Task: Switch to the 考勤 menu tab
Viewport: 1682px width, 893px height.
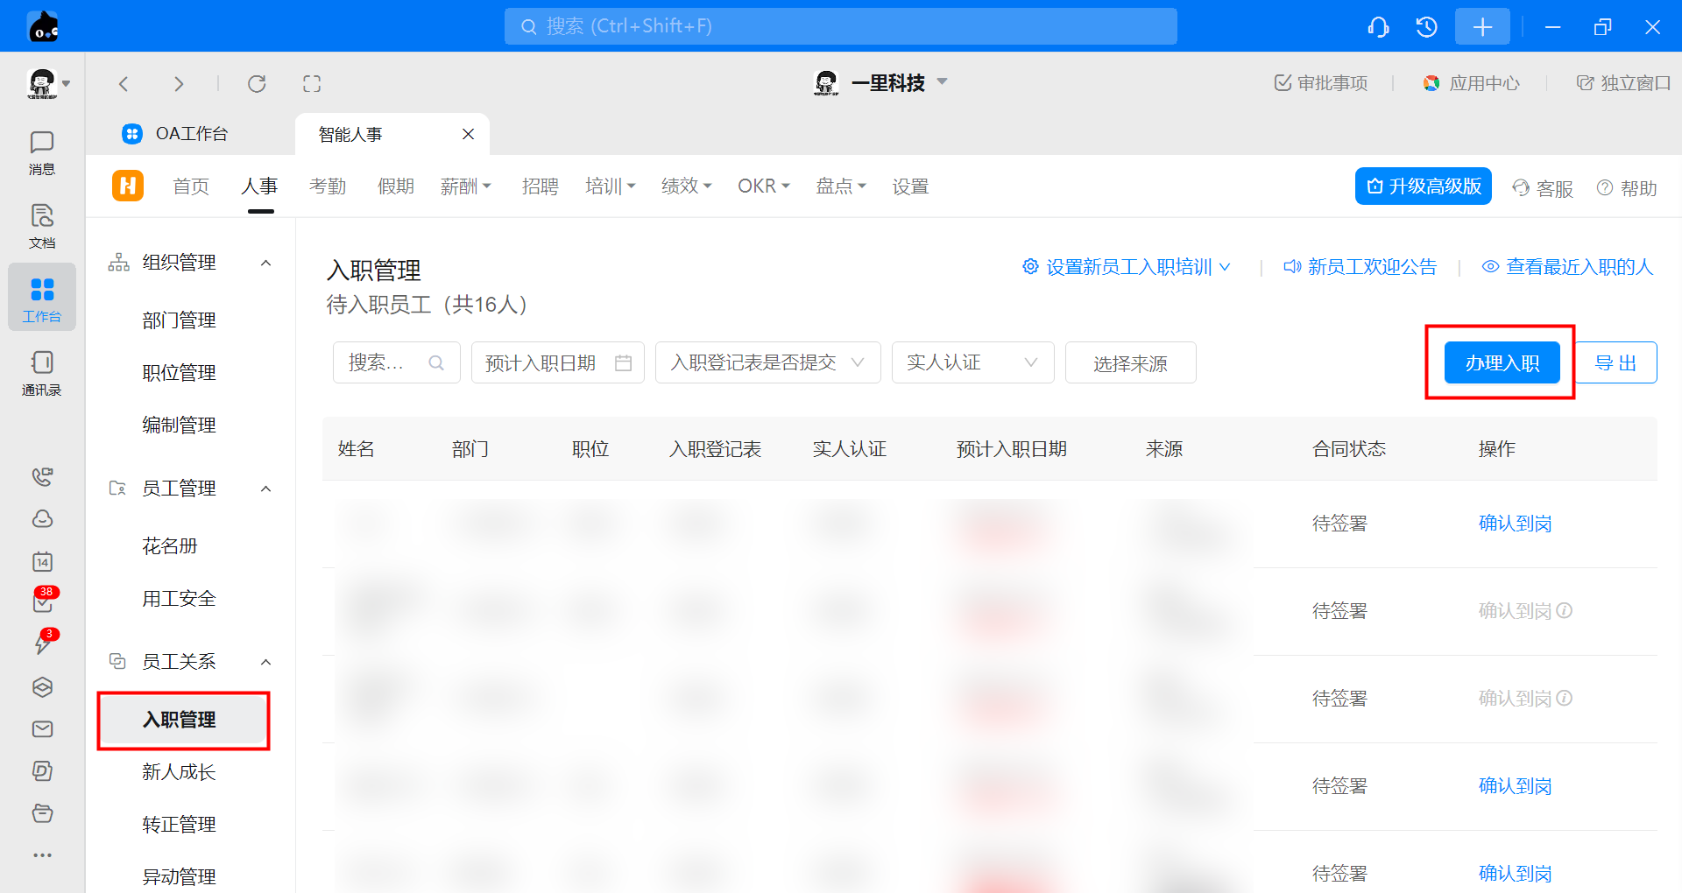Action: [x=328, y=186]
